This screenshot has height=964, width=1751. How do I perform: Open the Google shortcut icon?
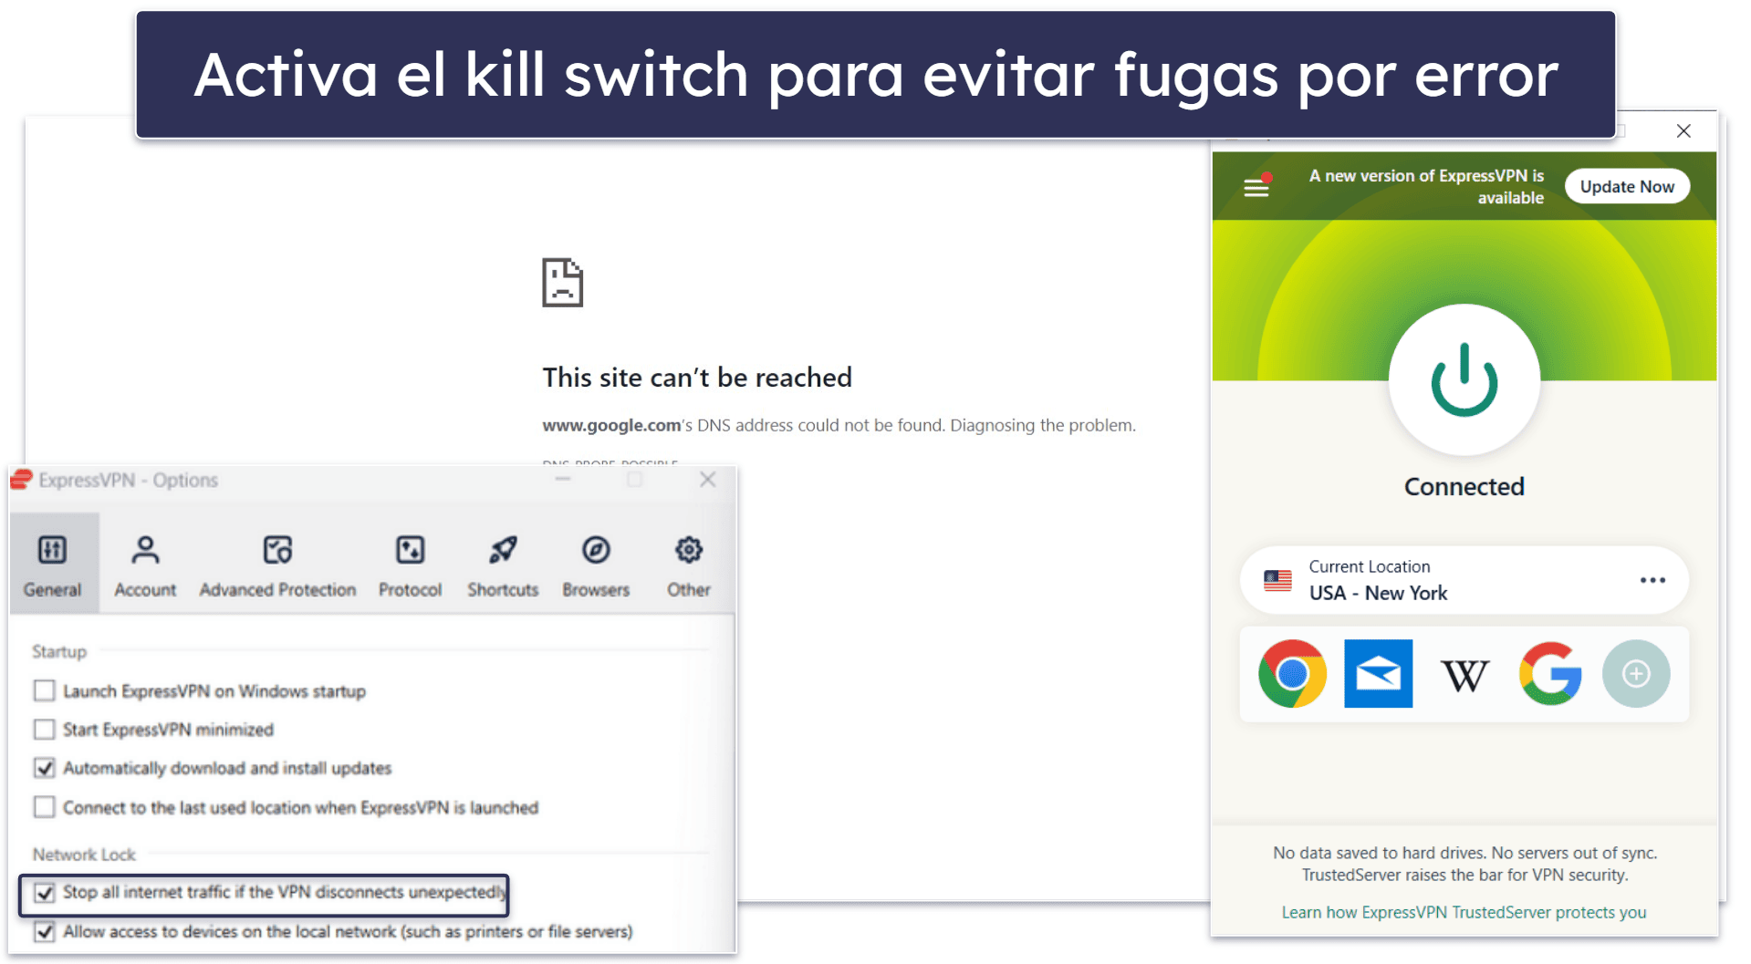coord(1549,674)
